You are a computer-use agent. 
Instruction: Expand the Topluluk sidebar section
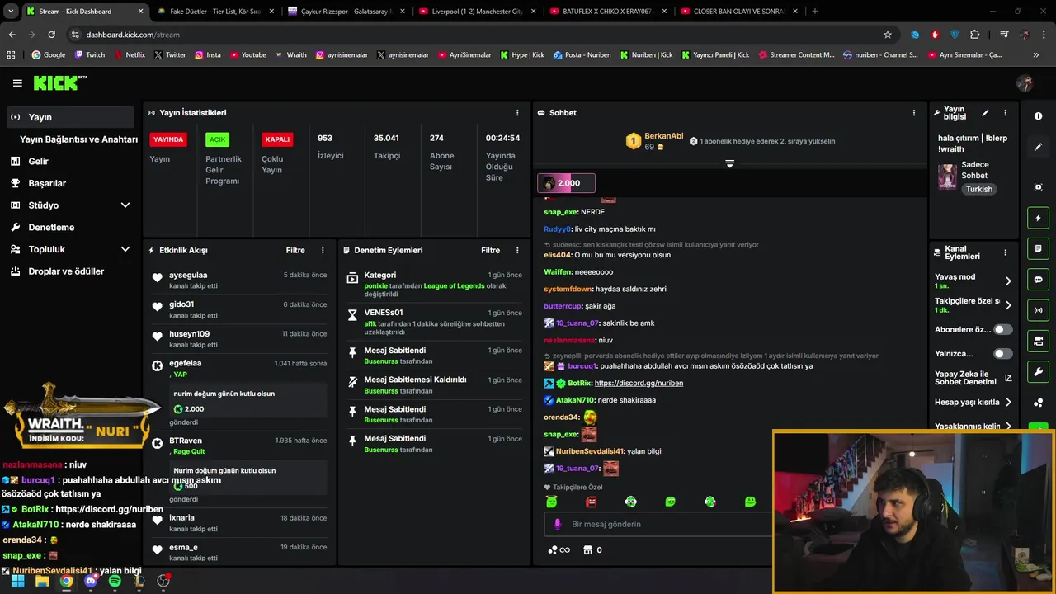(125, 249)
